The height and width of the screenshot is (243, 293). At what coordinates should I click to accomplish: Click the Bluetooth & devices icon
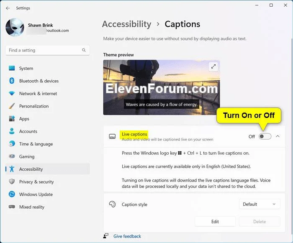point(12,81)
